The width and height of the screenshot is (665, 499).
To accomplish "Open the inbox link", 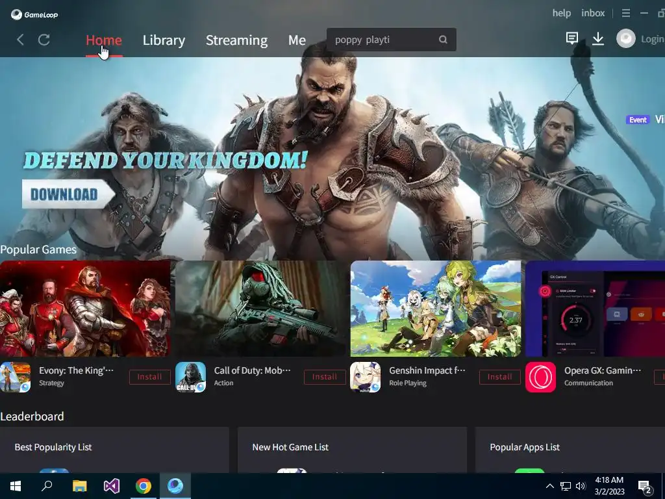I will click(x=593, y=13).
